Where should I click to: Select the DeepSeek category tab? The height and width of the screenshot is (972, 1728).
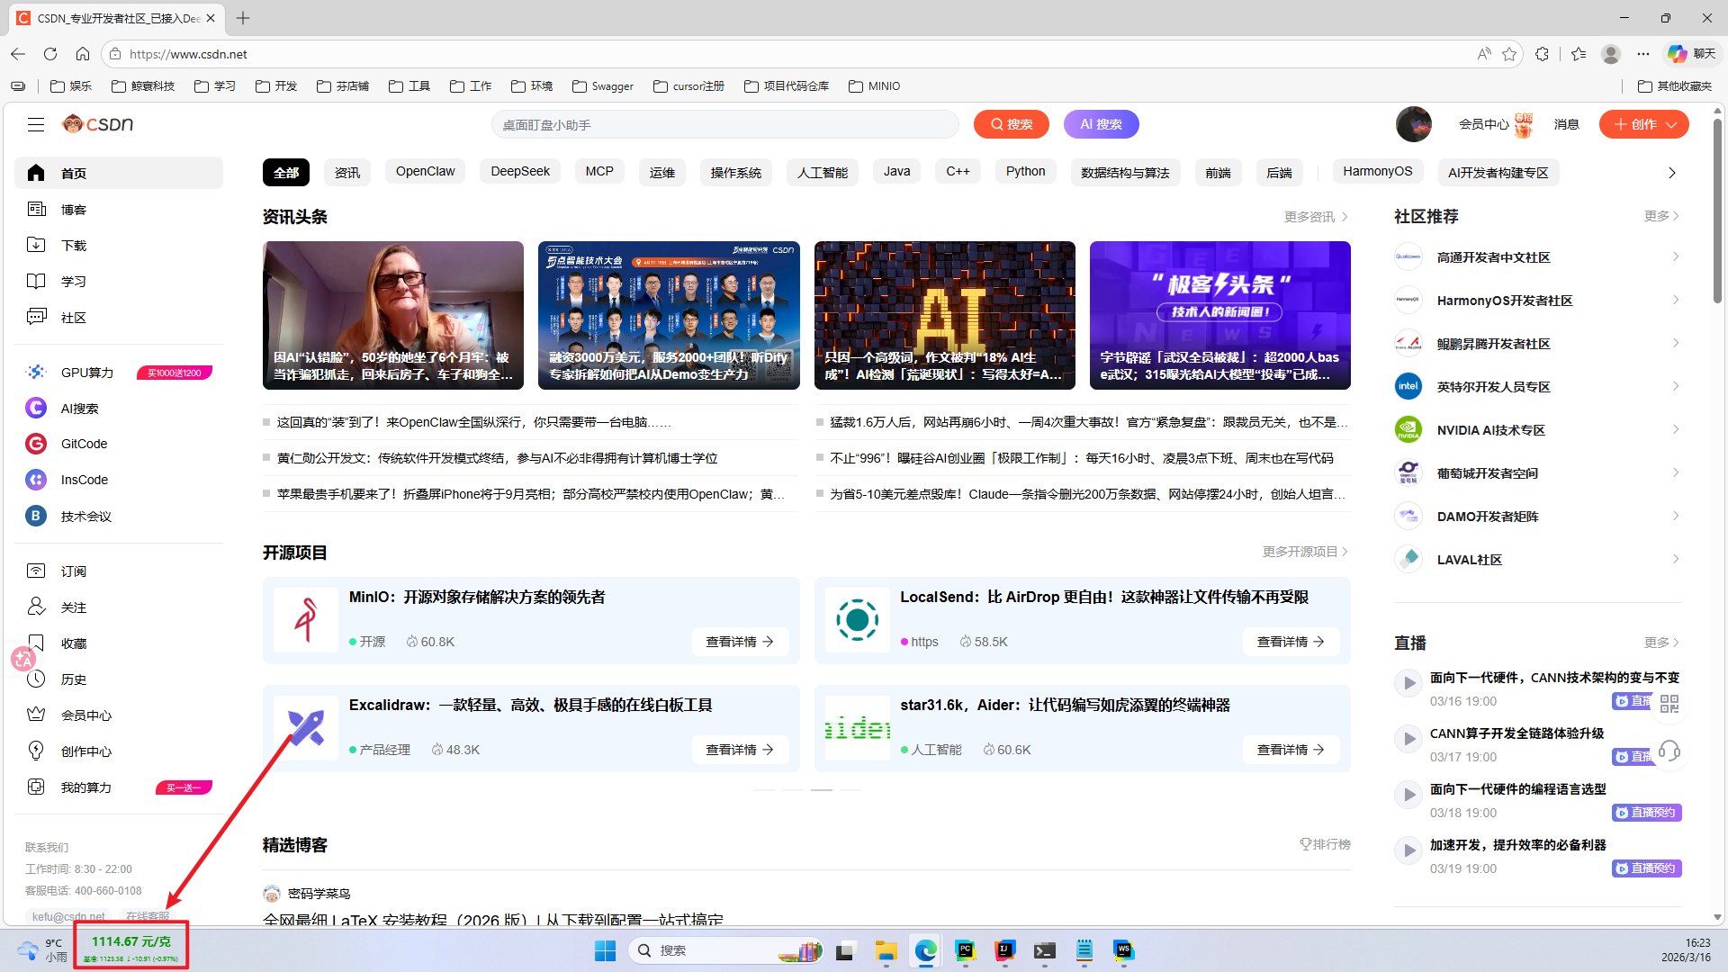[x=520, y=172]
